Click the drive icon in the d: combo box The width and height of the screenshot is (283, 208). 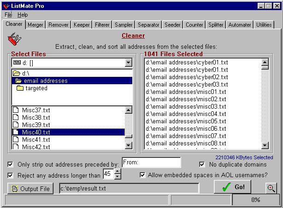[x=17, y=63]
